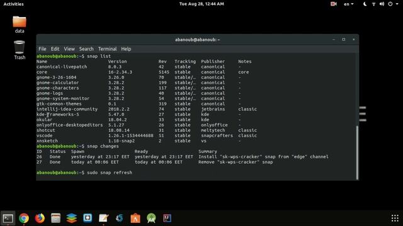Image resolution: width=403 pixels, height=226 pixels.
Task: Click 'intellij-idea-community' in the list
Action: (x=67, y=109)
